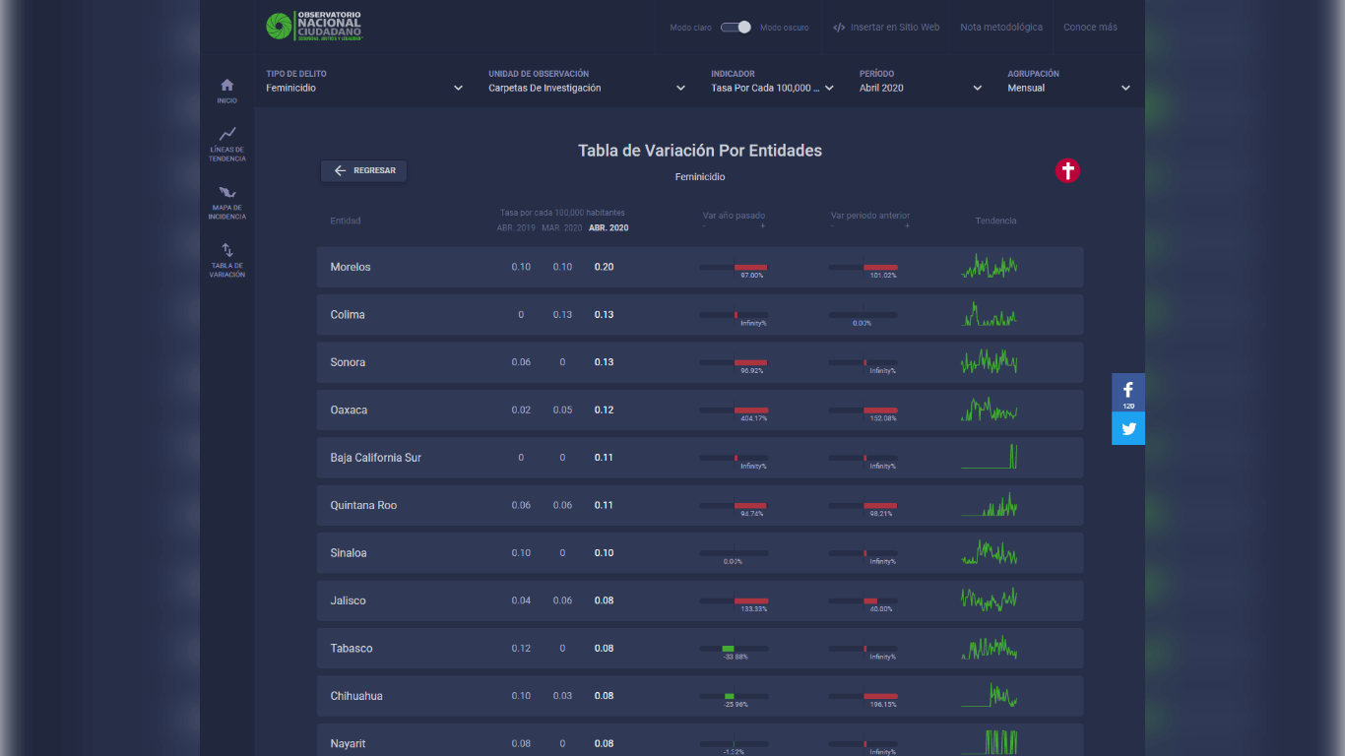Open the Indicador dropdown
The image size is (1345, 756).
pos(772,88)
